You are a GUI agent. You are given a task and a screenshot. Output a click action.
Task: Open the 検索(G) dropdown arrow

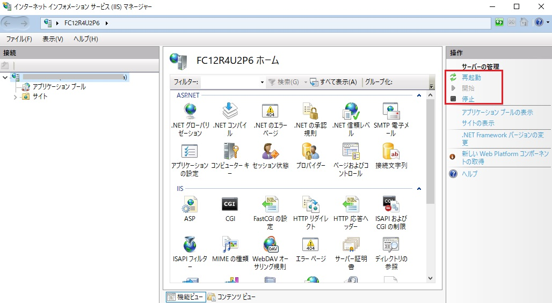(306, 82)
